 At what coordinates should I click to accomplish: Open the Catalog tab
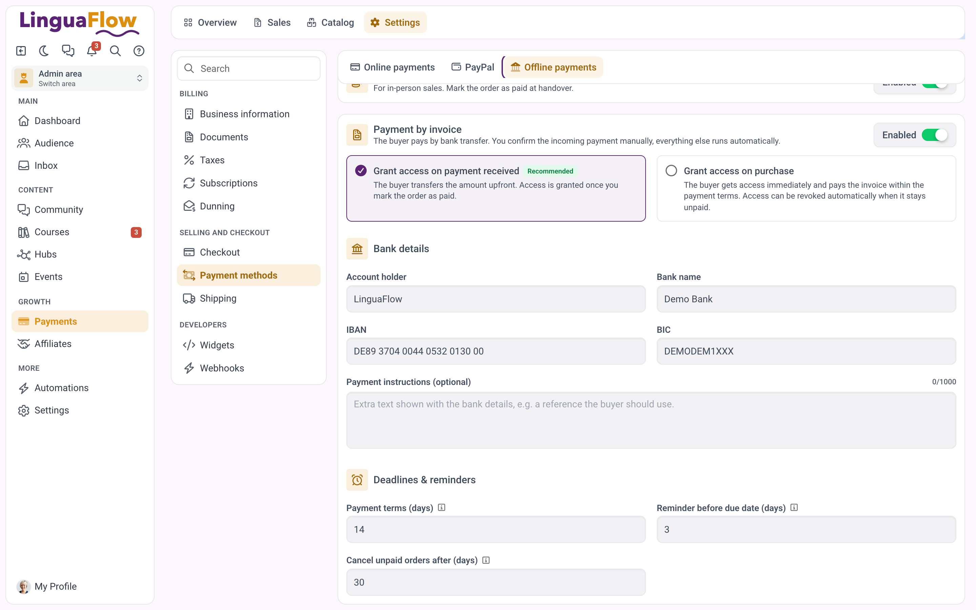pos(330,23)
